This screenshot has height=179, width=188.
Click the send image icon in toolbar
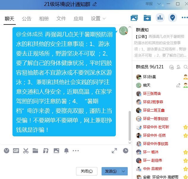56,151
